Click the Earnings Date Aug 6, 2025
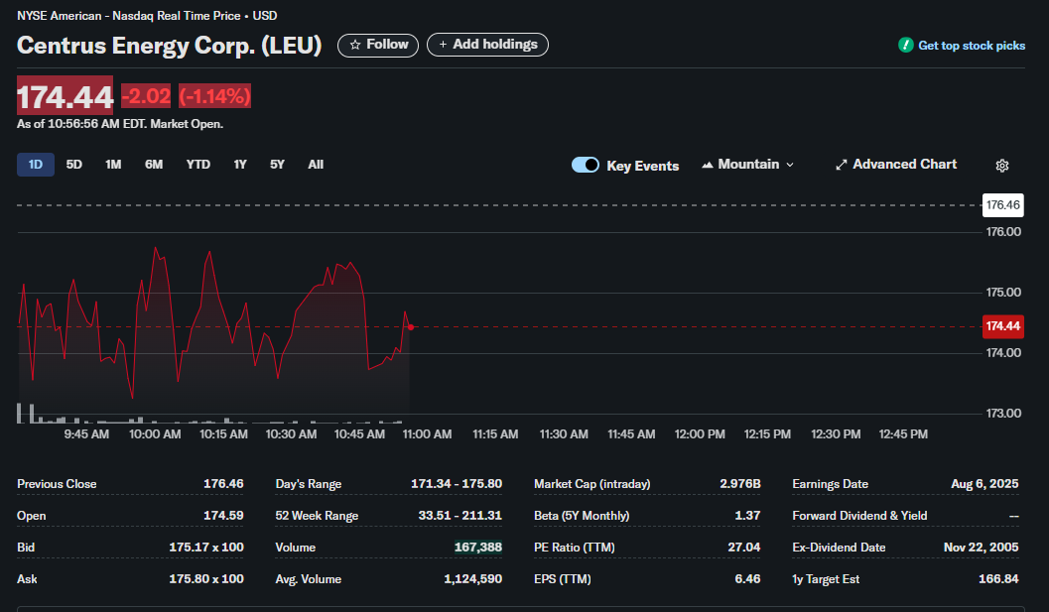1049x612 pixels. [984, 484]
